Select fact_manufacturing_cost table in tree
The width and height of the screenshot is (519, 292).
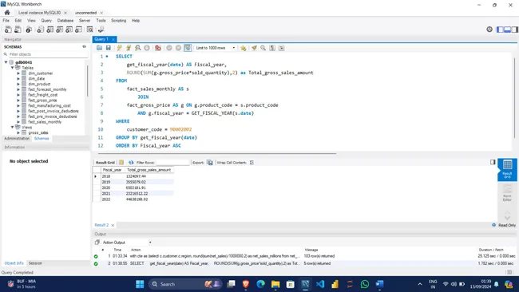pyautogui.click(x=50, y=105)
